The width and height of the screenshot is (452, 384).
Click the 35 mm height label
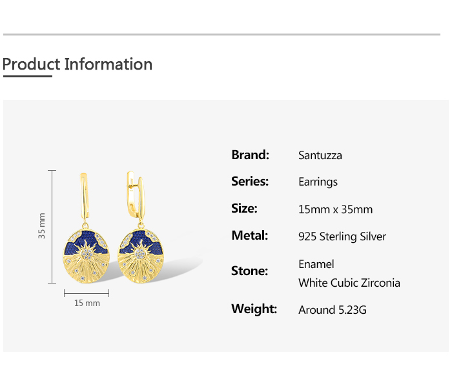click(42, 226)
